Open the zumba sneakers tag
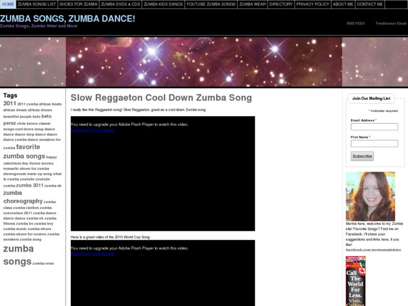Image resolution: width=408 pixels, height=306 pixels. click(31, 237)
